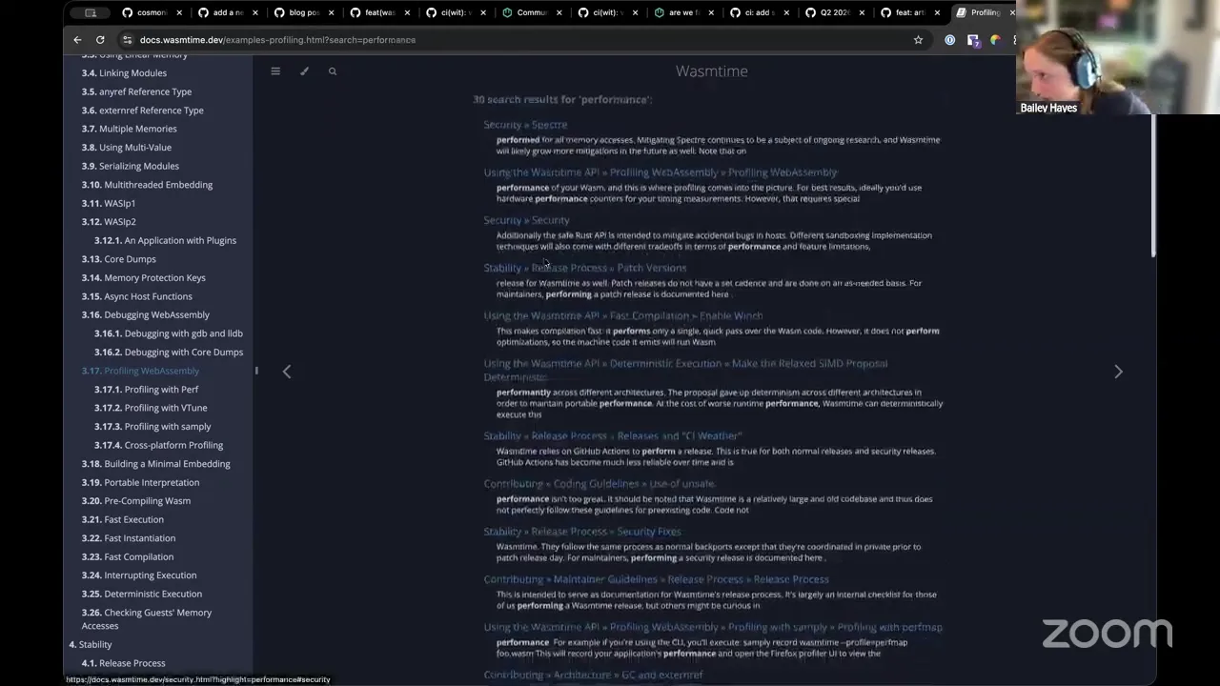Open '3.16. Debugging WebAssembly' chapter
The height and width of the screenshot is (686, 1220).
145,314
